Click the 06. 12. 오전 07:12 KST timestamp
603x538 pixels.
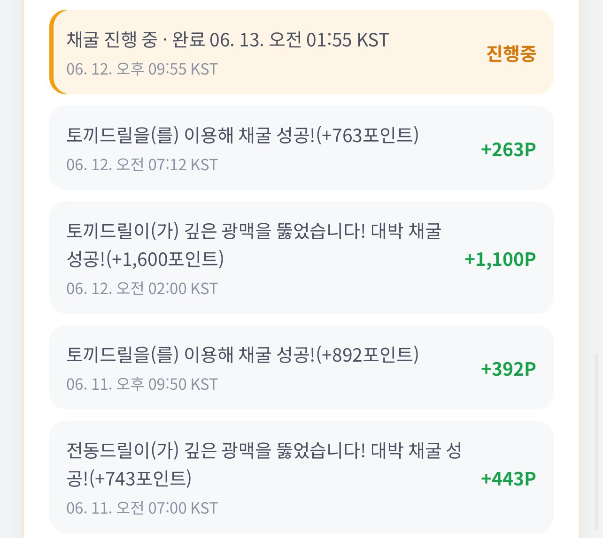pos(142,165)
